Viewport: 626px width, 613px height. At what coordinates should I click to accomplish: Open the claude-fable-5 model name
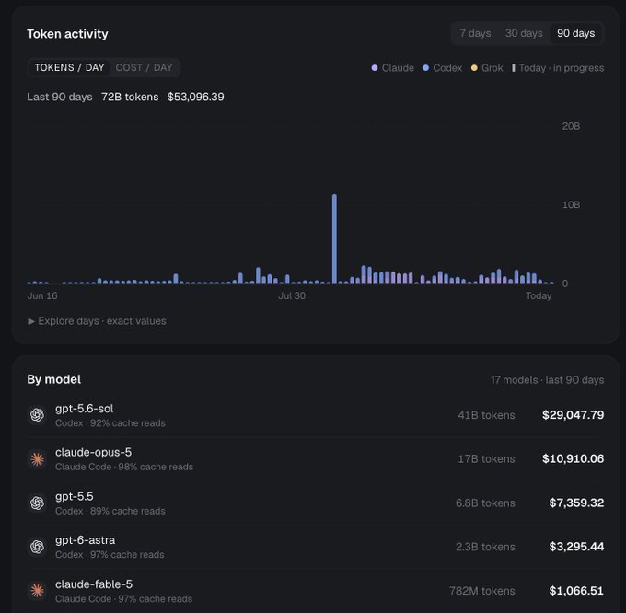[94, 584]
